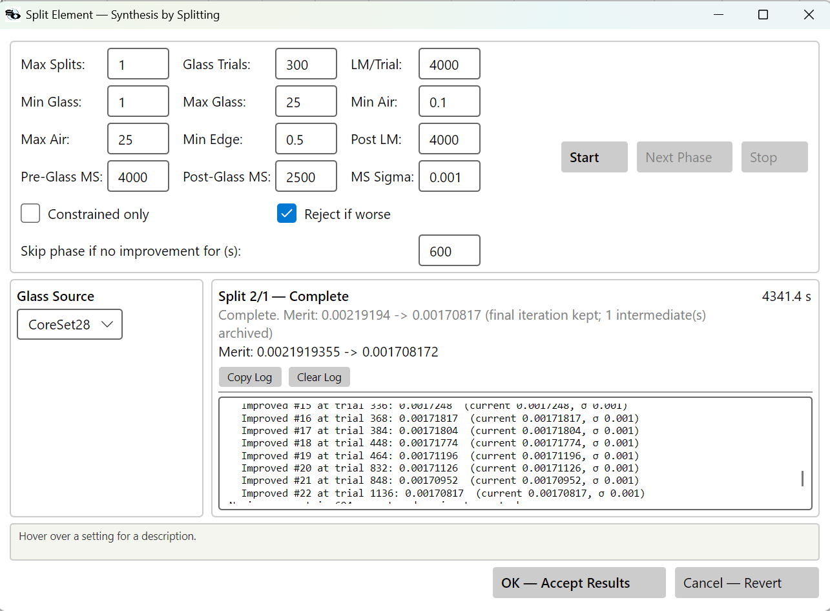830x611 pixels.
Task: Click log line Improved #19 at trial 464
Action: point(439,455)
